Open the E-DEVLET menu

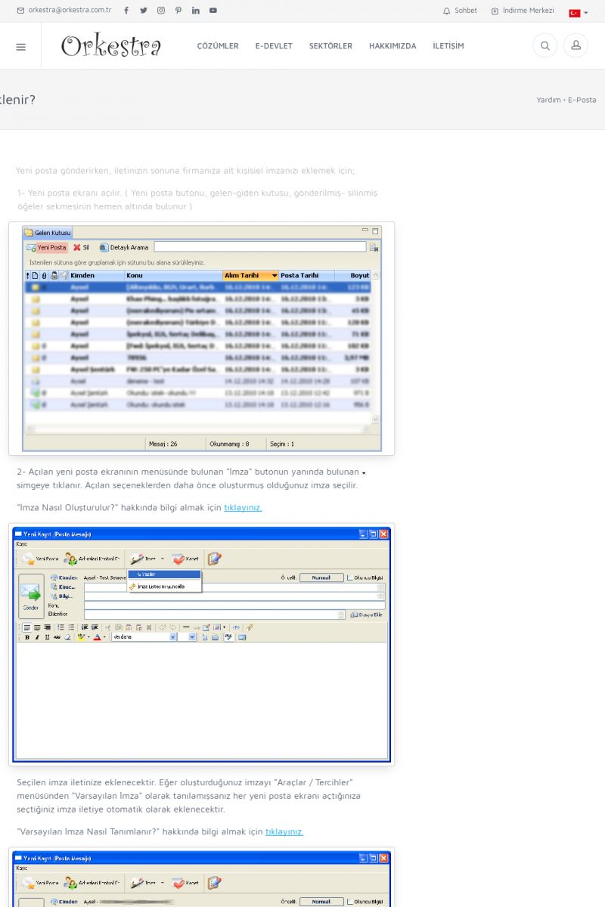tap(274, 46)
